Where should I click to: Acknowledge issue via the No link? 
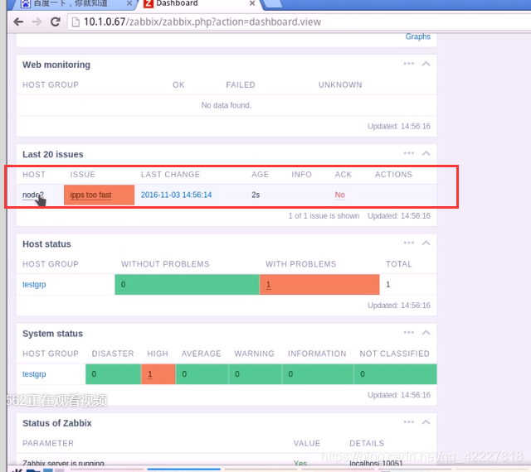pyautogui.click(x=339, y=195)
